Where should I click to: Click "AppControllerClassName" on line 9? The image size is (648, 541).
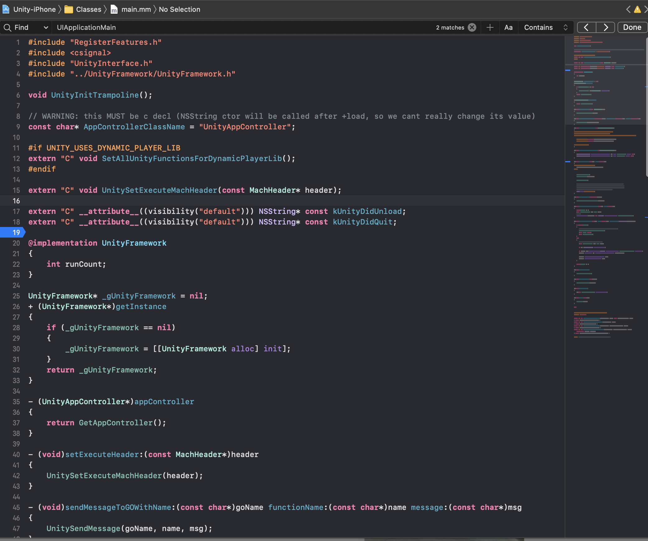pos(134,127)
